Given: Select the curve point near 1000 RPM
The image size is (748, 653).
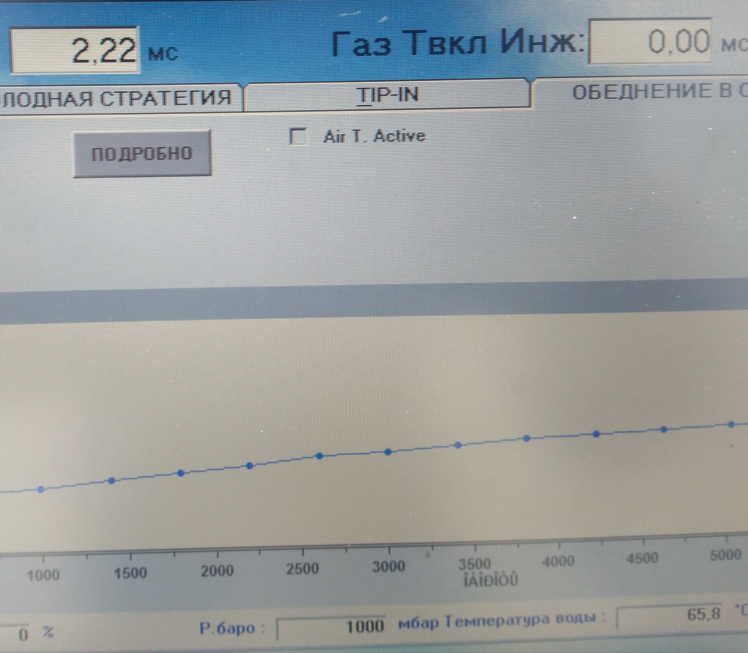Looking at the screenshot, I should 41,489.
